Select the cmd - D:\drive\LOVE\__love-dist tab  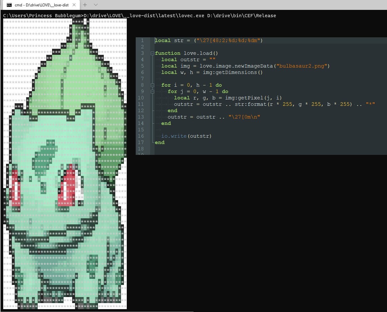(x=42, y=5)
